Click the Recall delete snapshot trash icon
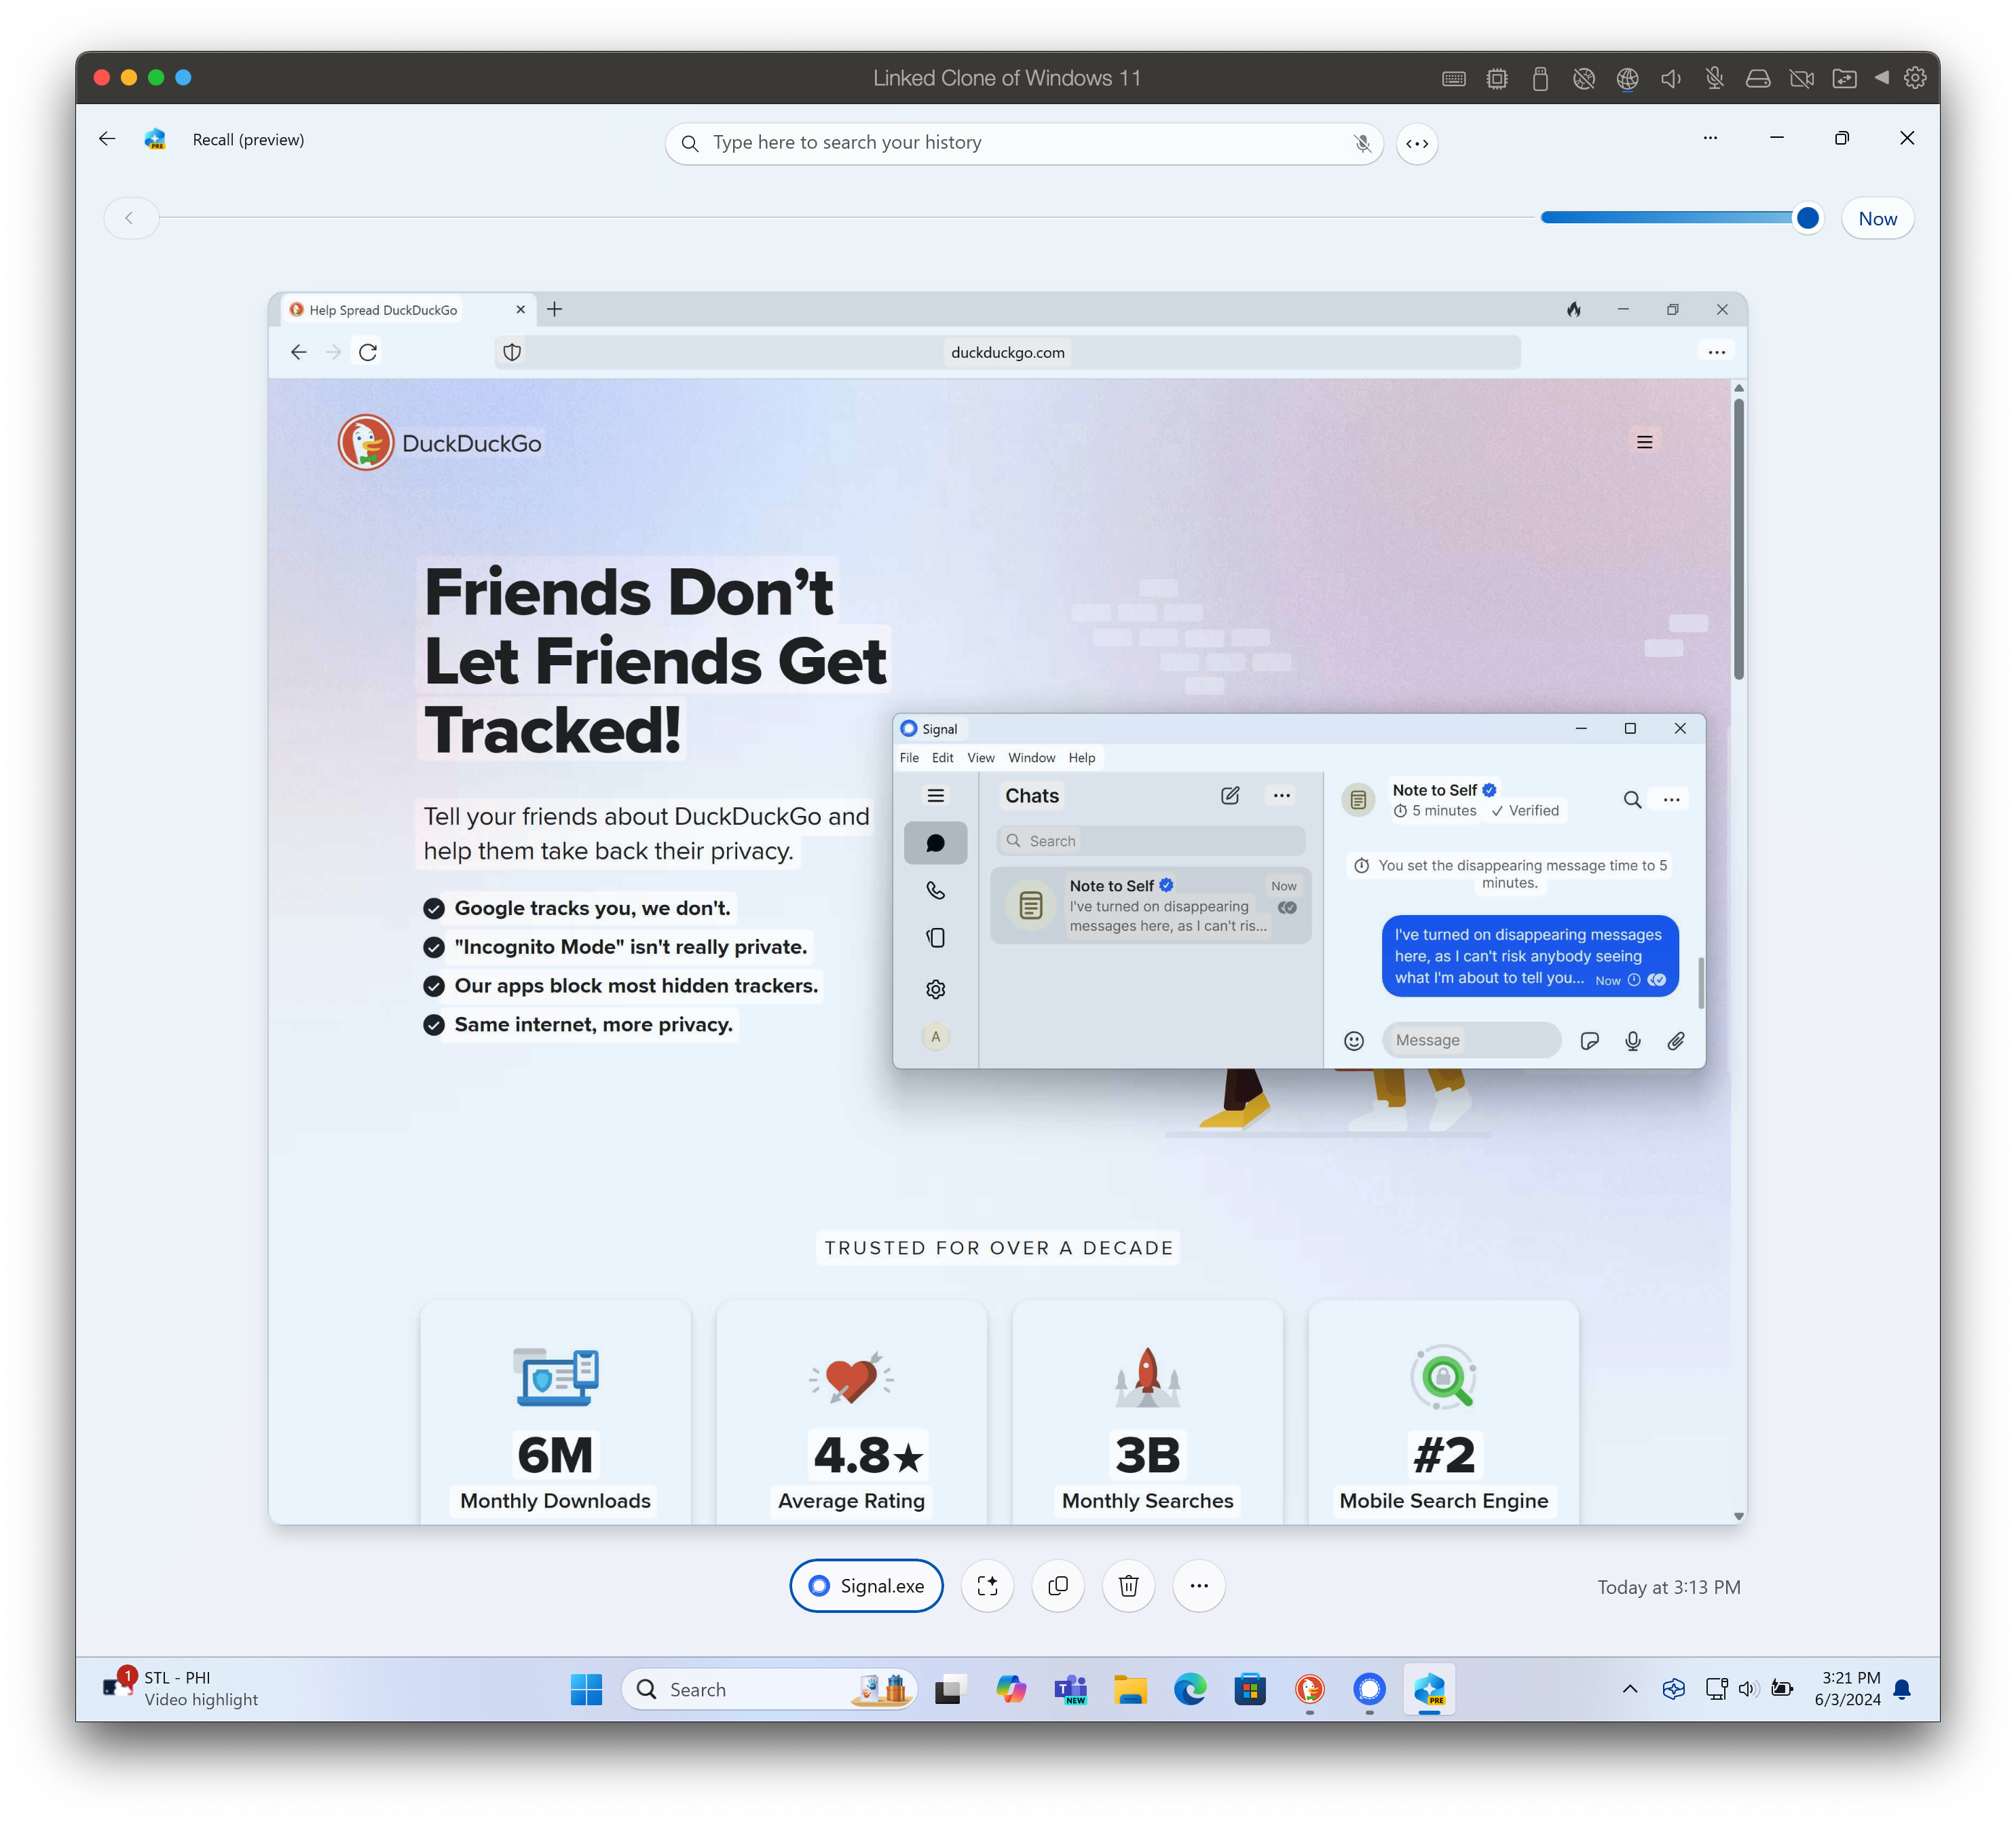The image size is (2016, 1822). pyautogui.click(x=1128, y=1586)
